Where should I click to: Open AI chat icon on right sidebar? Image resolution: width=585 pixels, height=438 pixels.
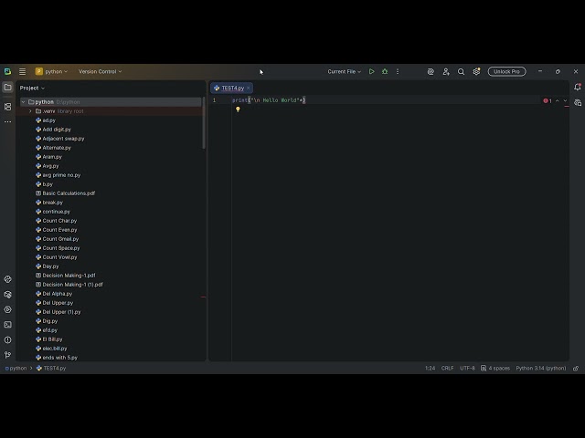578,102
